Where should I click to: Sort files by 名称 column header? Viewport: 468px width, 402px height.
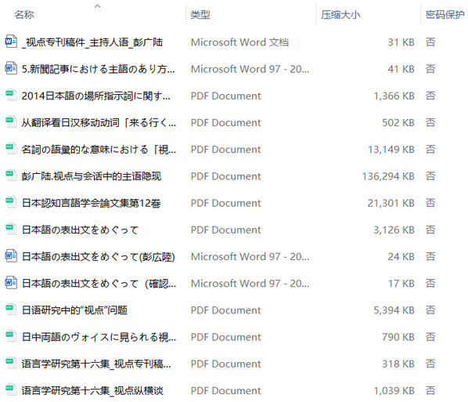[24, 14]
